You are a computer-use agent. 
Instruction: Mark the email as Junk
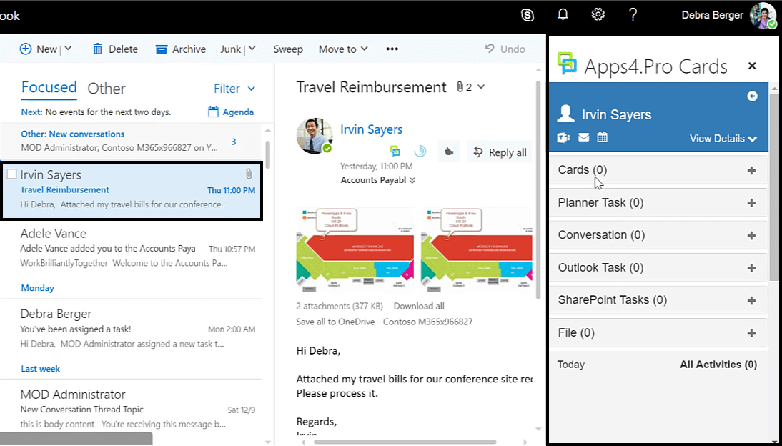(x=230, y=49)
